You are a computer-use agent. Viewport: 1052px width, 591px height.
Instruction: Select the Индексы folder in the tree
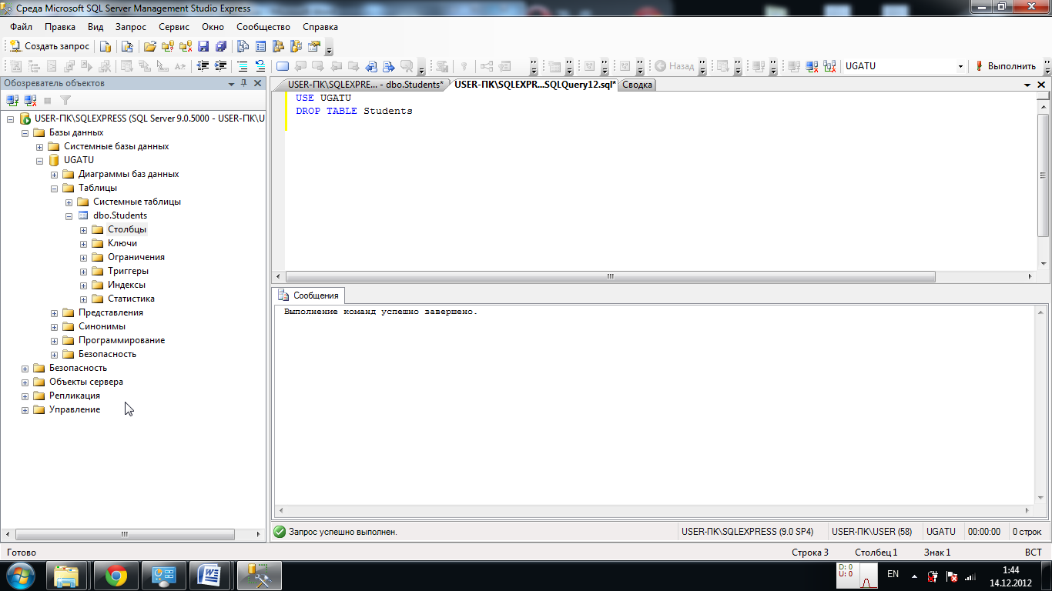click(126, 285)
